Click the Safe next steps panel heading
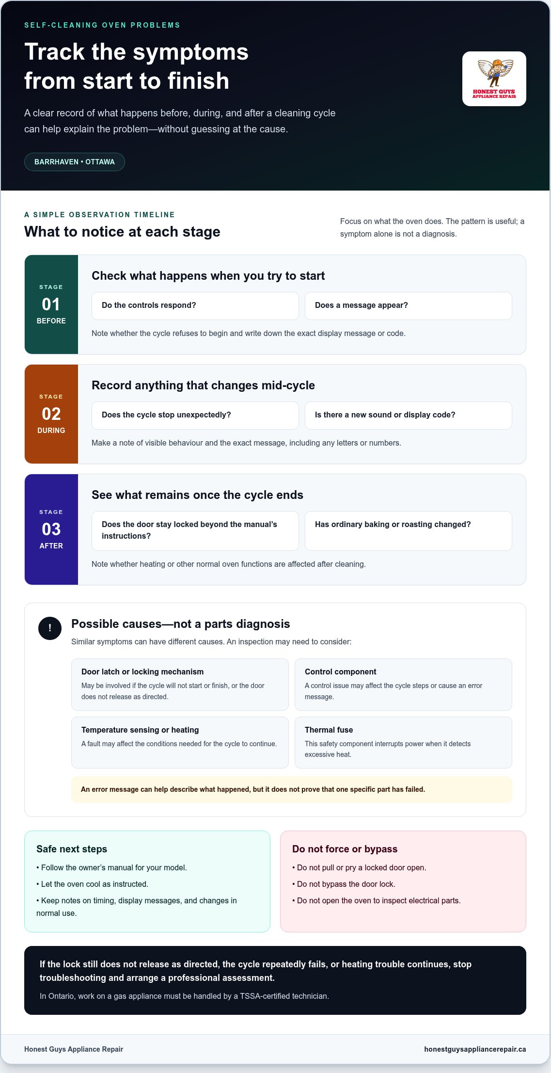Viewport: 551px width, 1073px height. [72, 849]
